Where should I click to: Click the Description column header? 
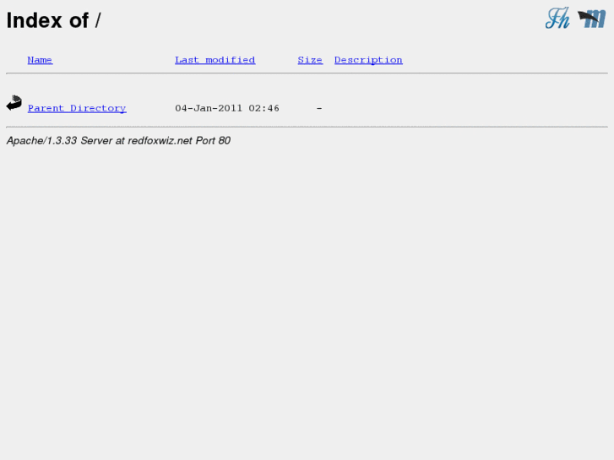click(368, 60)
